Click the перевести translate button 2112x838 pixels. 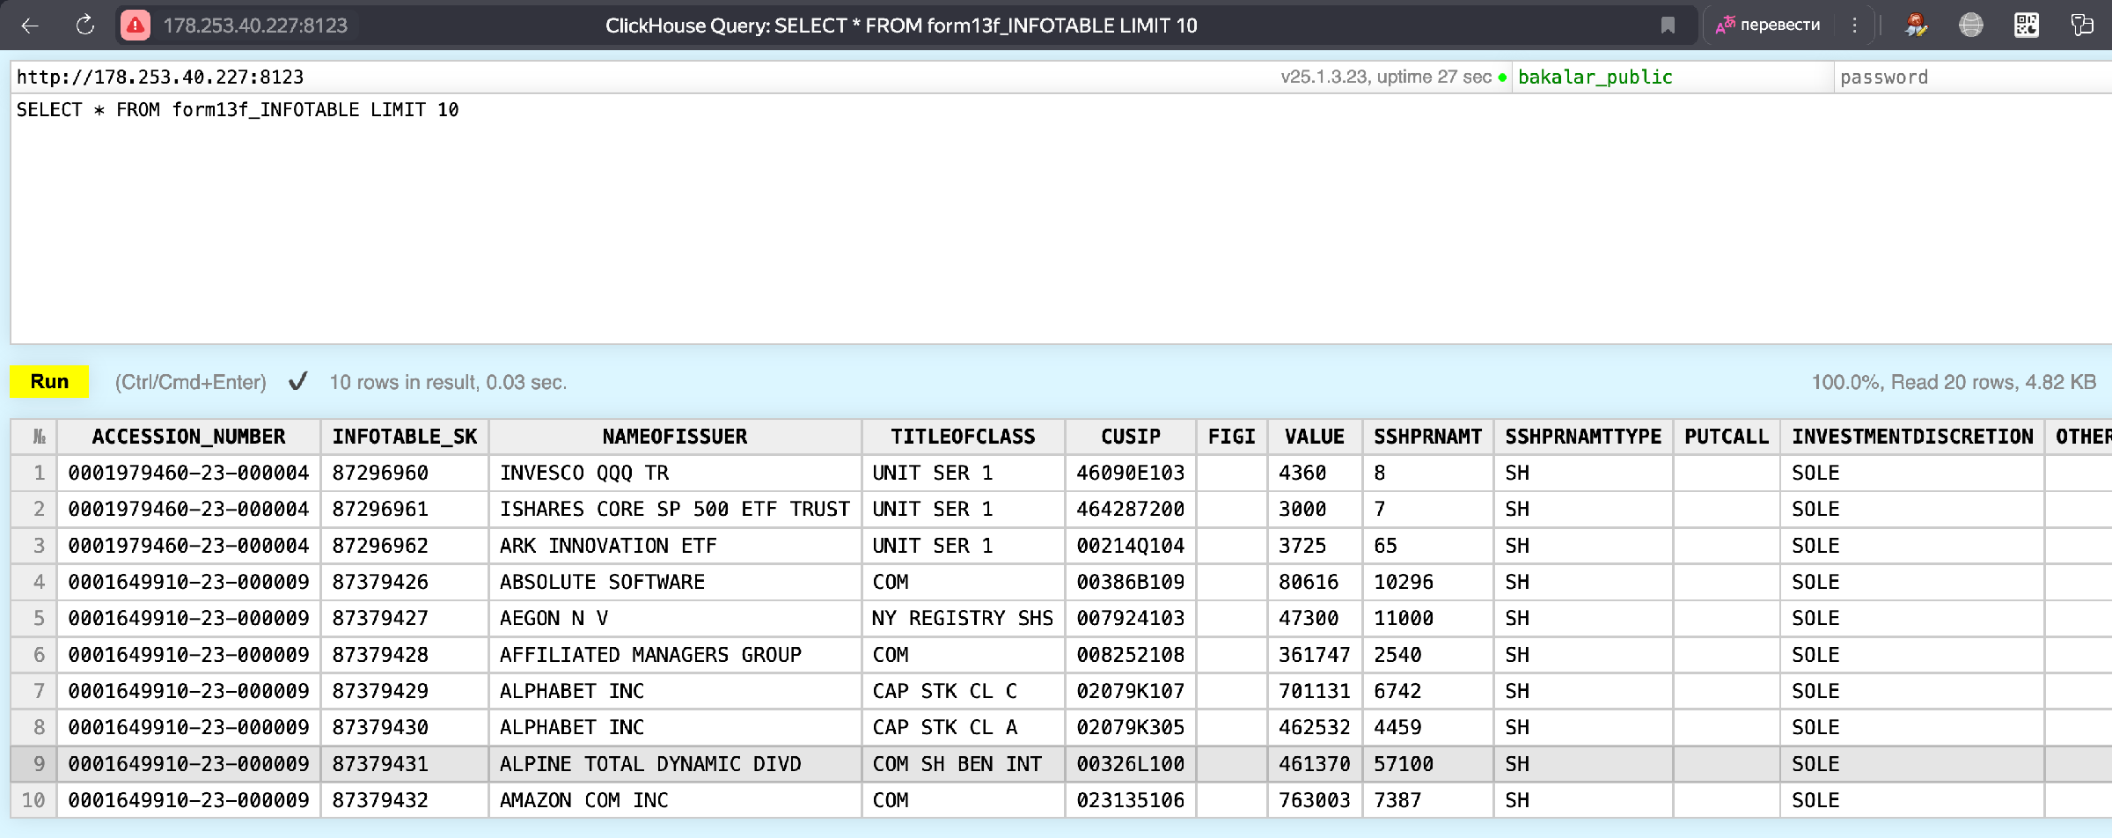(x=1769, y=26)
